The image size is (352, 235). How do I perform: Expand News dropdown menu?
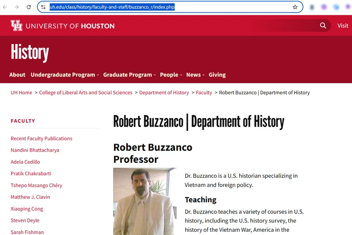tap(195, 75)
